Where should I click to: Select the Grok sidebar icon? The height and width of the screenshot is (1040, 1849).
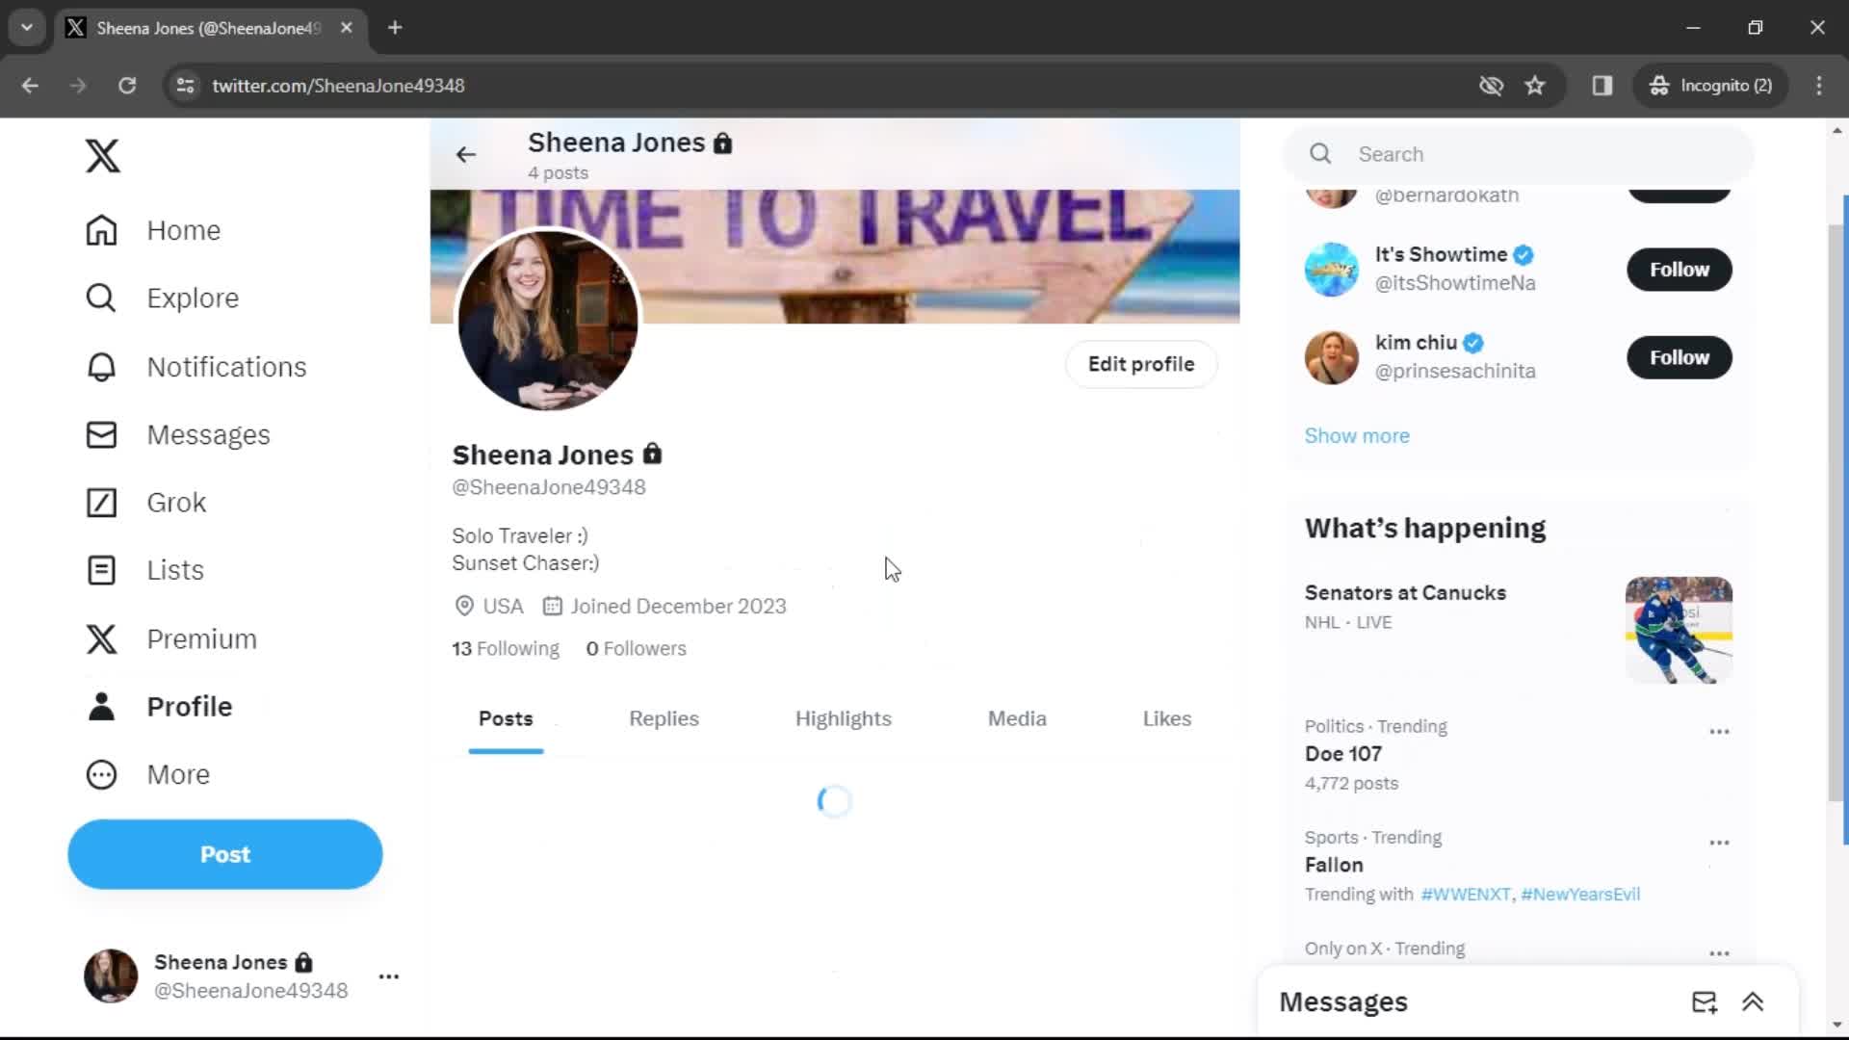pyautogui.click(x=101, y=502)
